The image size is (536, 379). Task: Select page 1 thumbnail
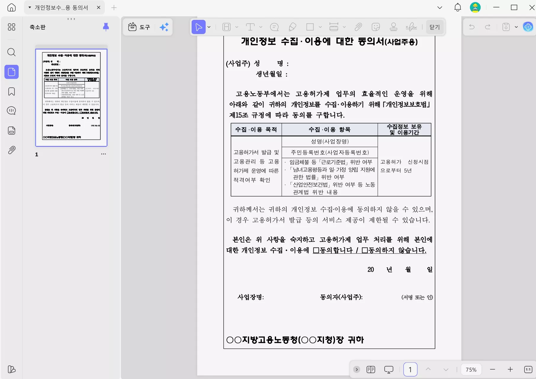pos(71,98)
